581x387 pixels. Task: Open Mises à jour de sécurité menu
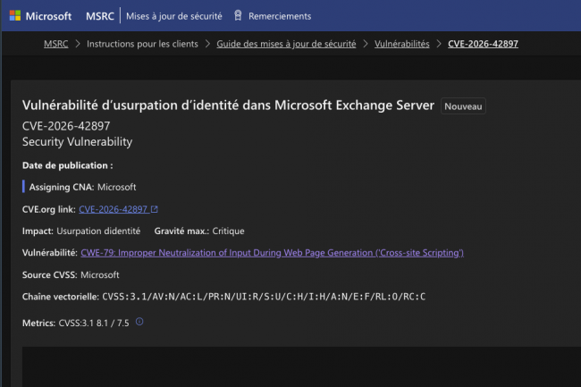point(173,16)
